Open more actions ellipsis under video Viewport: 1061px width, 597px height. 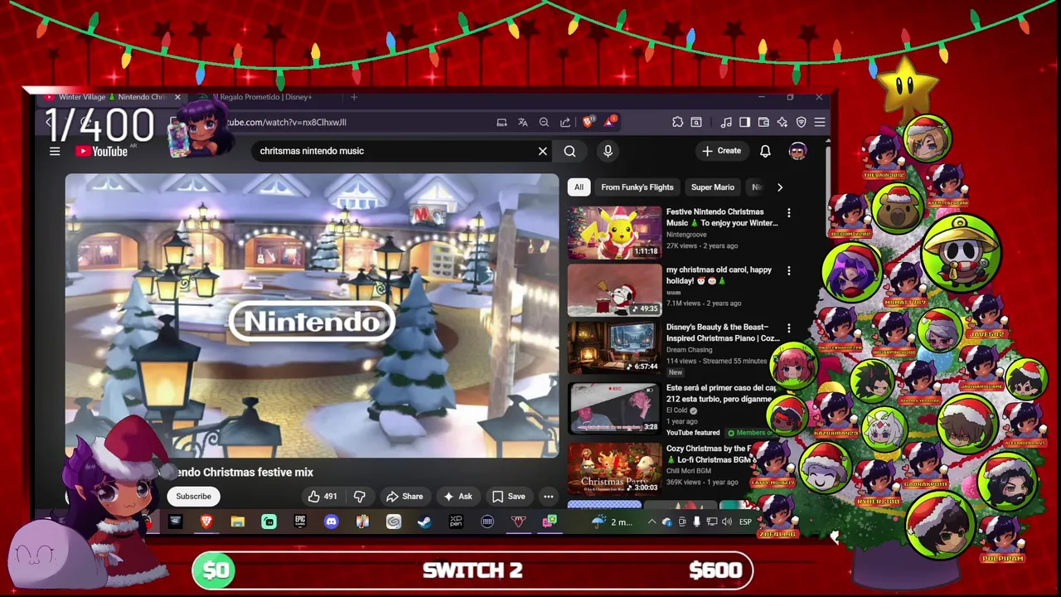pos(548,497)
